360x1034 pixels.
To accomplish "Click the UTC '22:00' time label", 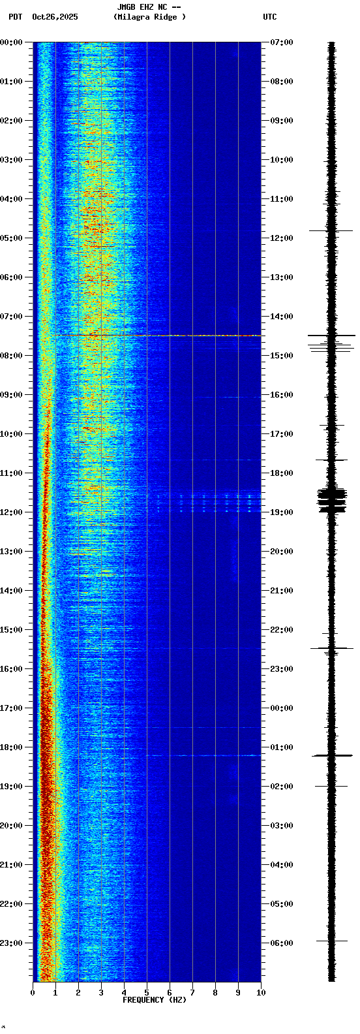I will coord(282,630).
